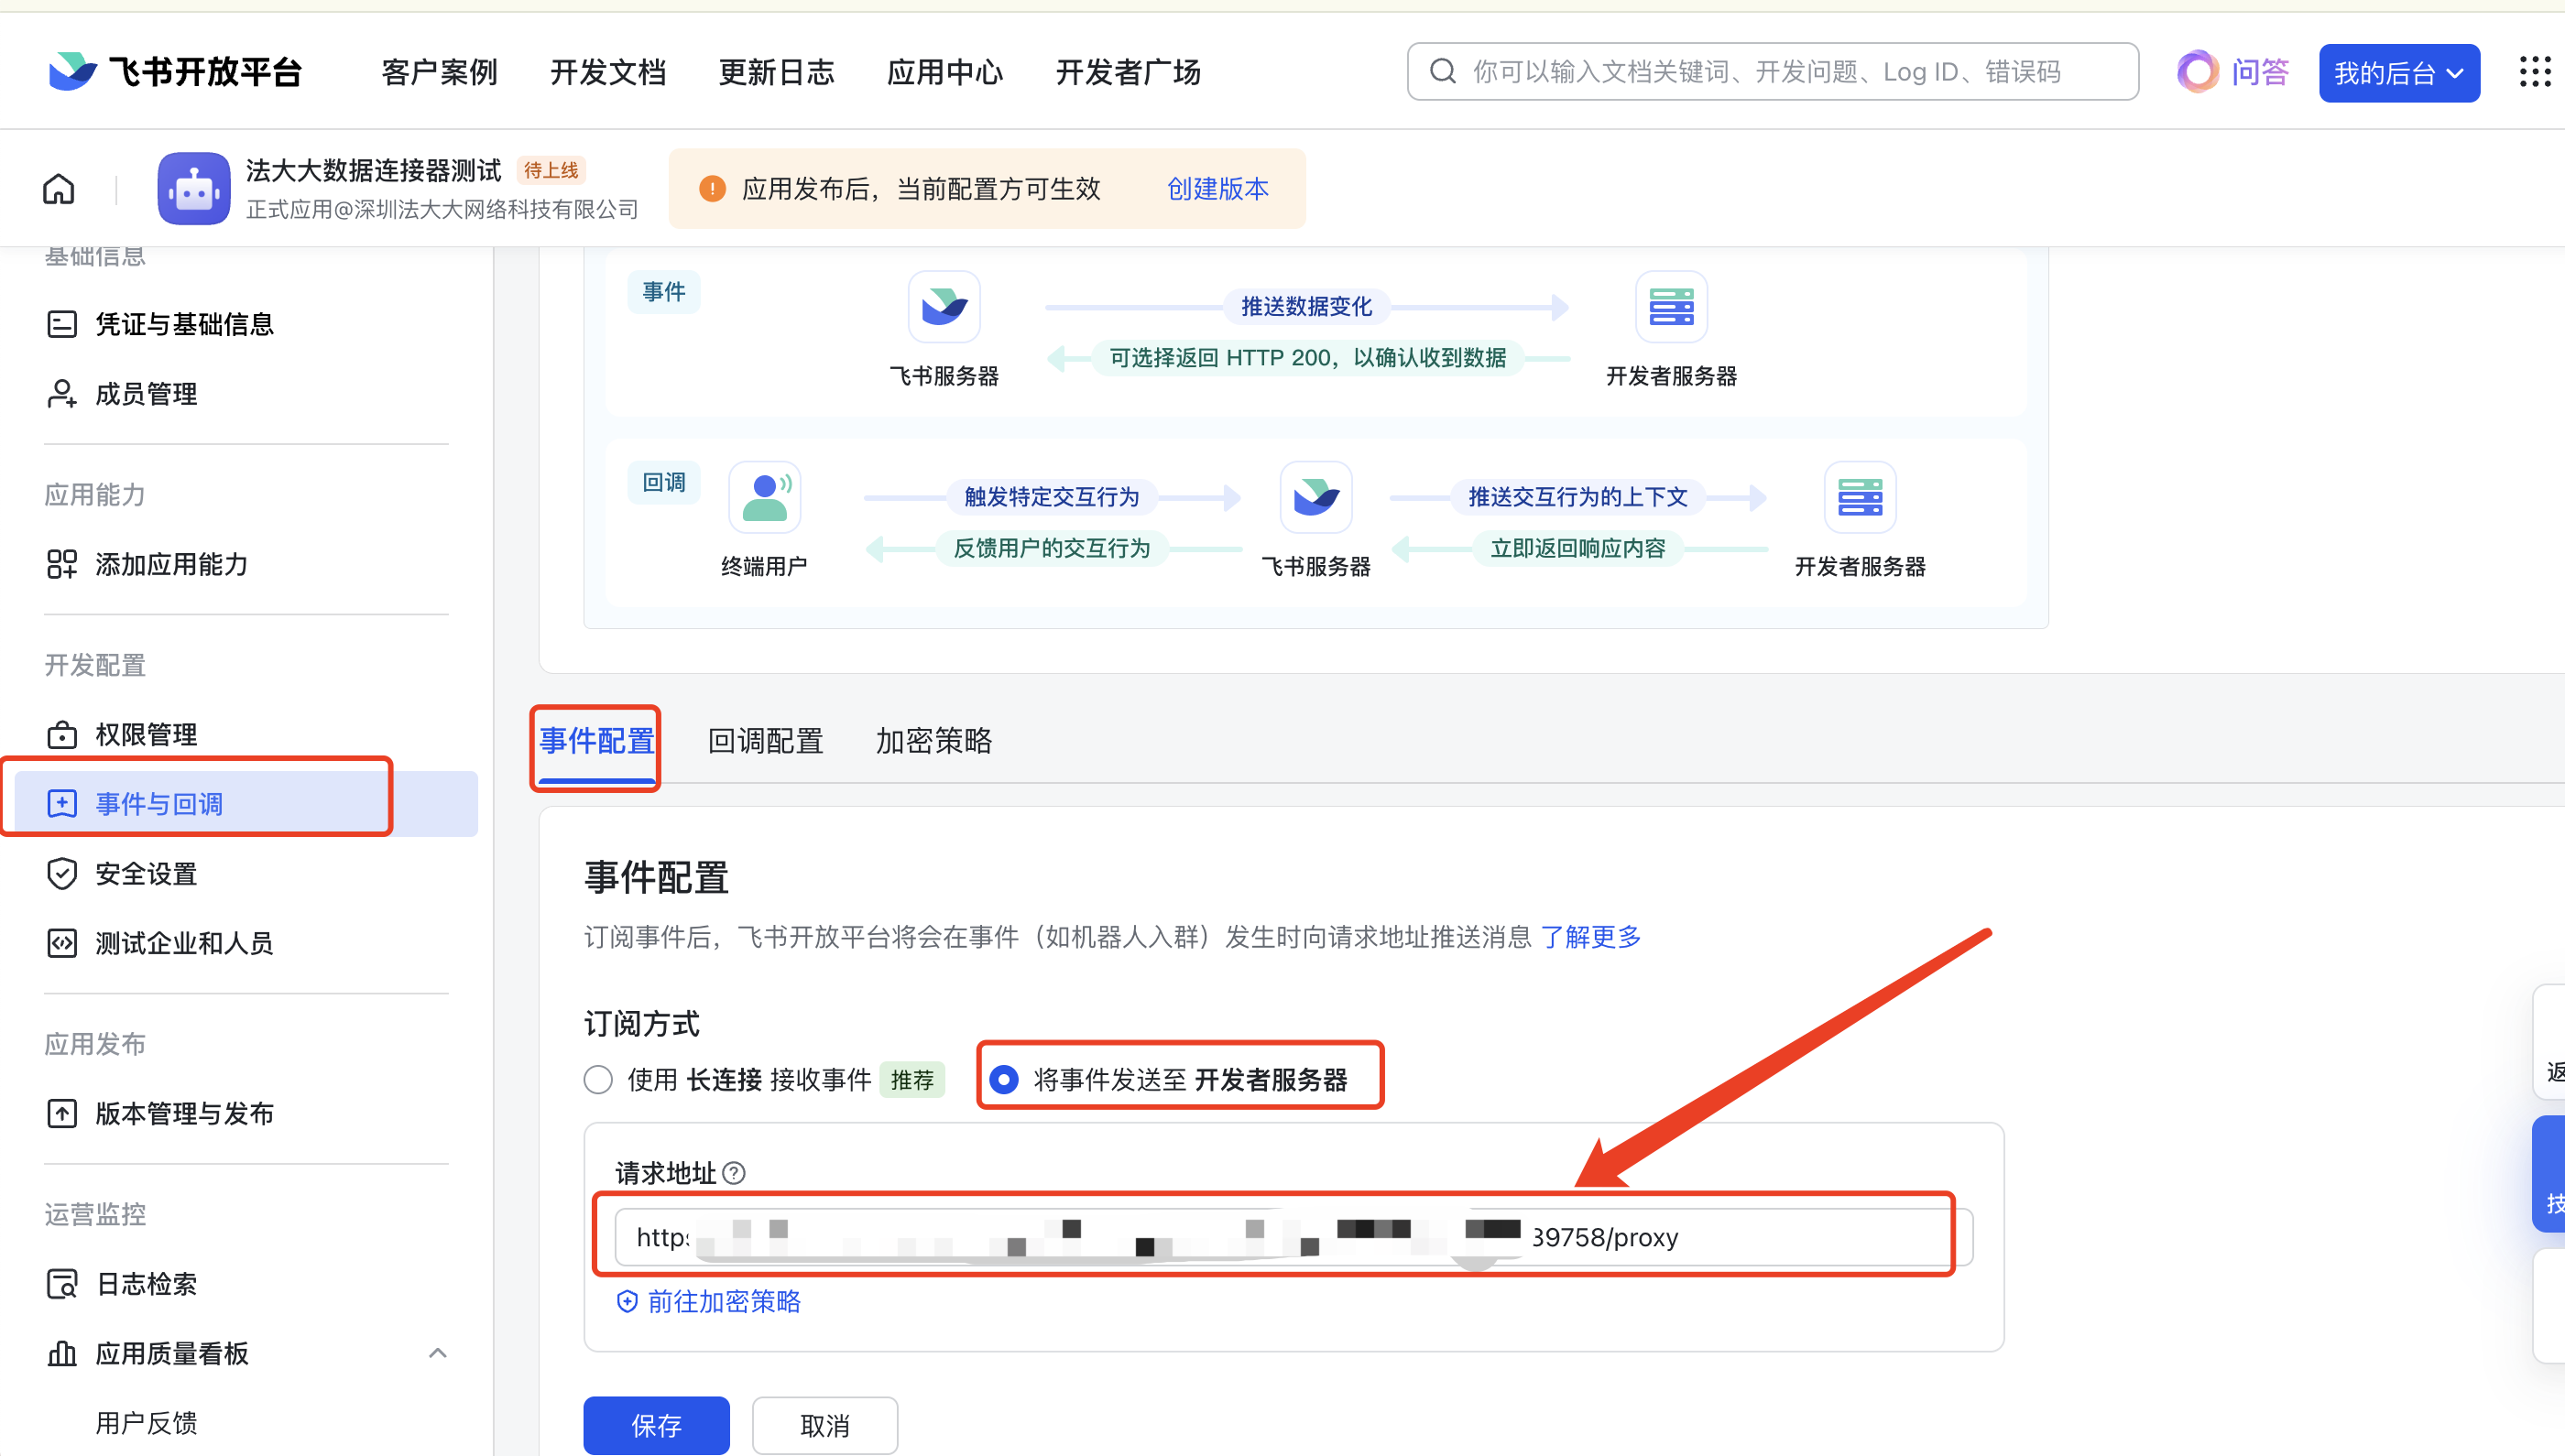
Task: Click the 推送数据变化 label in diagram
Action: coord(1306,306)
